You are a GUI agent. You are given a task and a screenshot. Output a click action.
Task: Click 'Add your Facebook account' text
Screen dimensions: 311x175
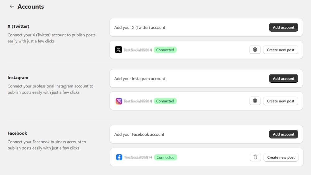coord(139,134)
